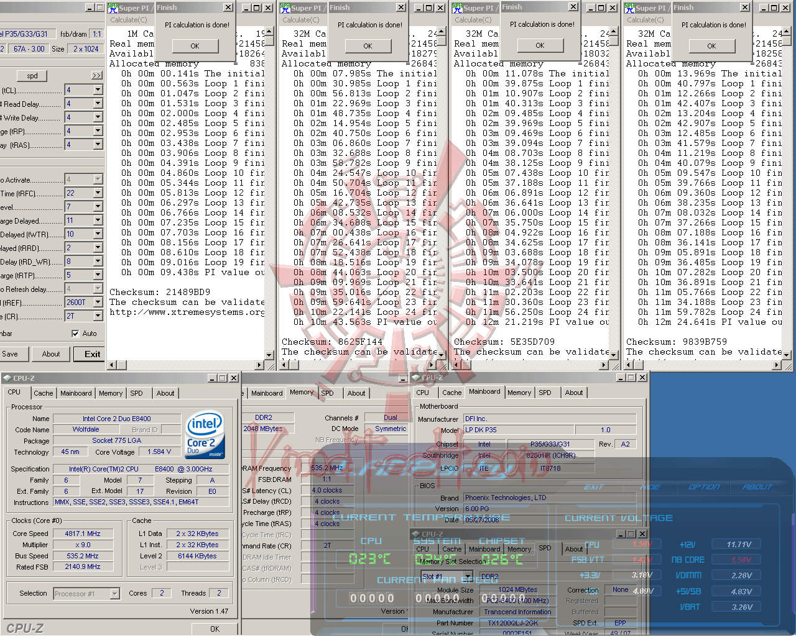Expand the tRTP dropdown showing 5
Image resolution: width=796 pixels, height=636 pixels.
tap(98, 275)
